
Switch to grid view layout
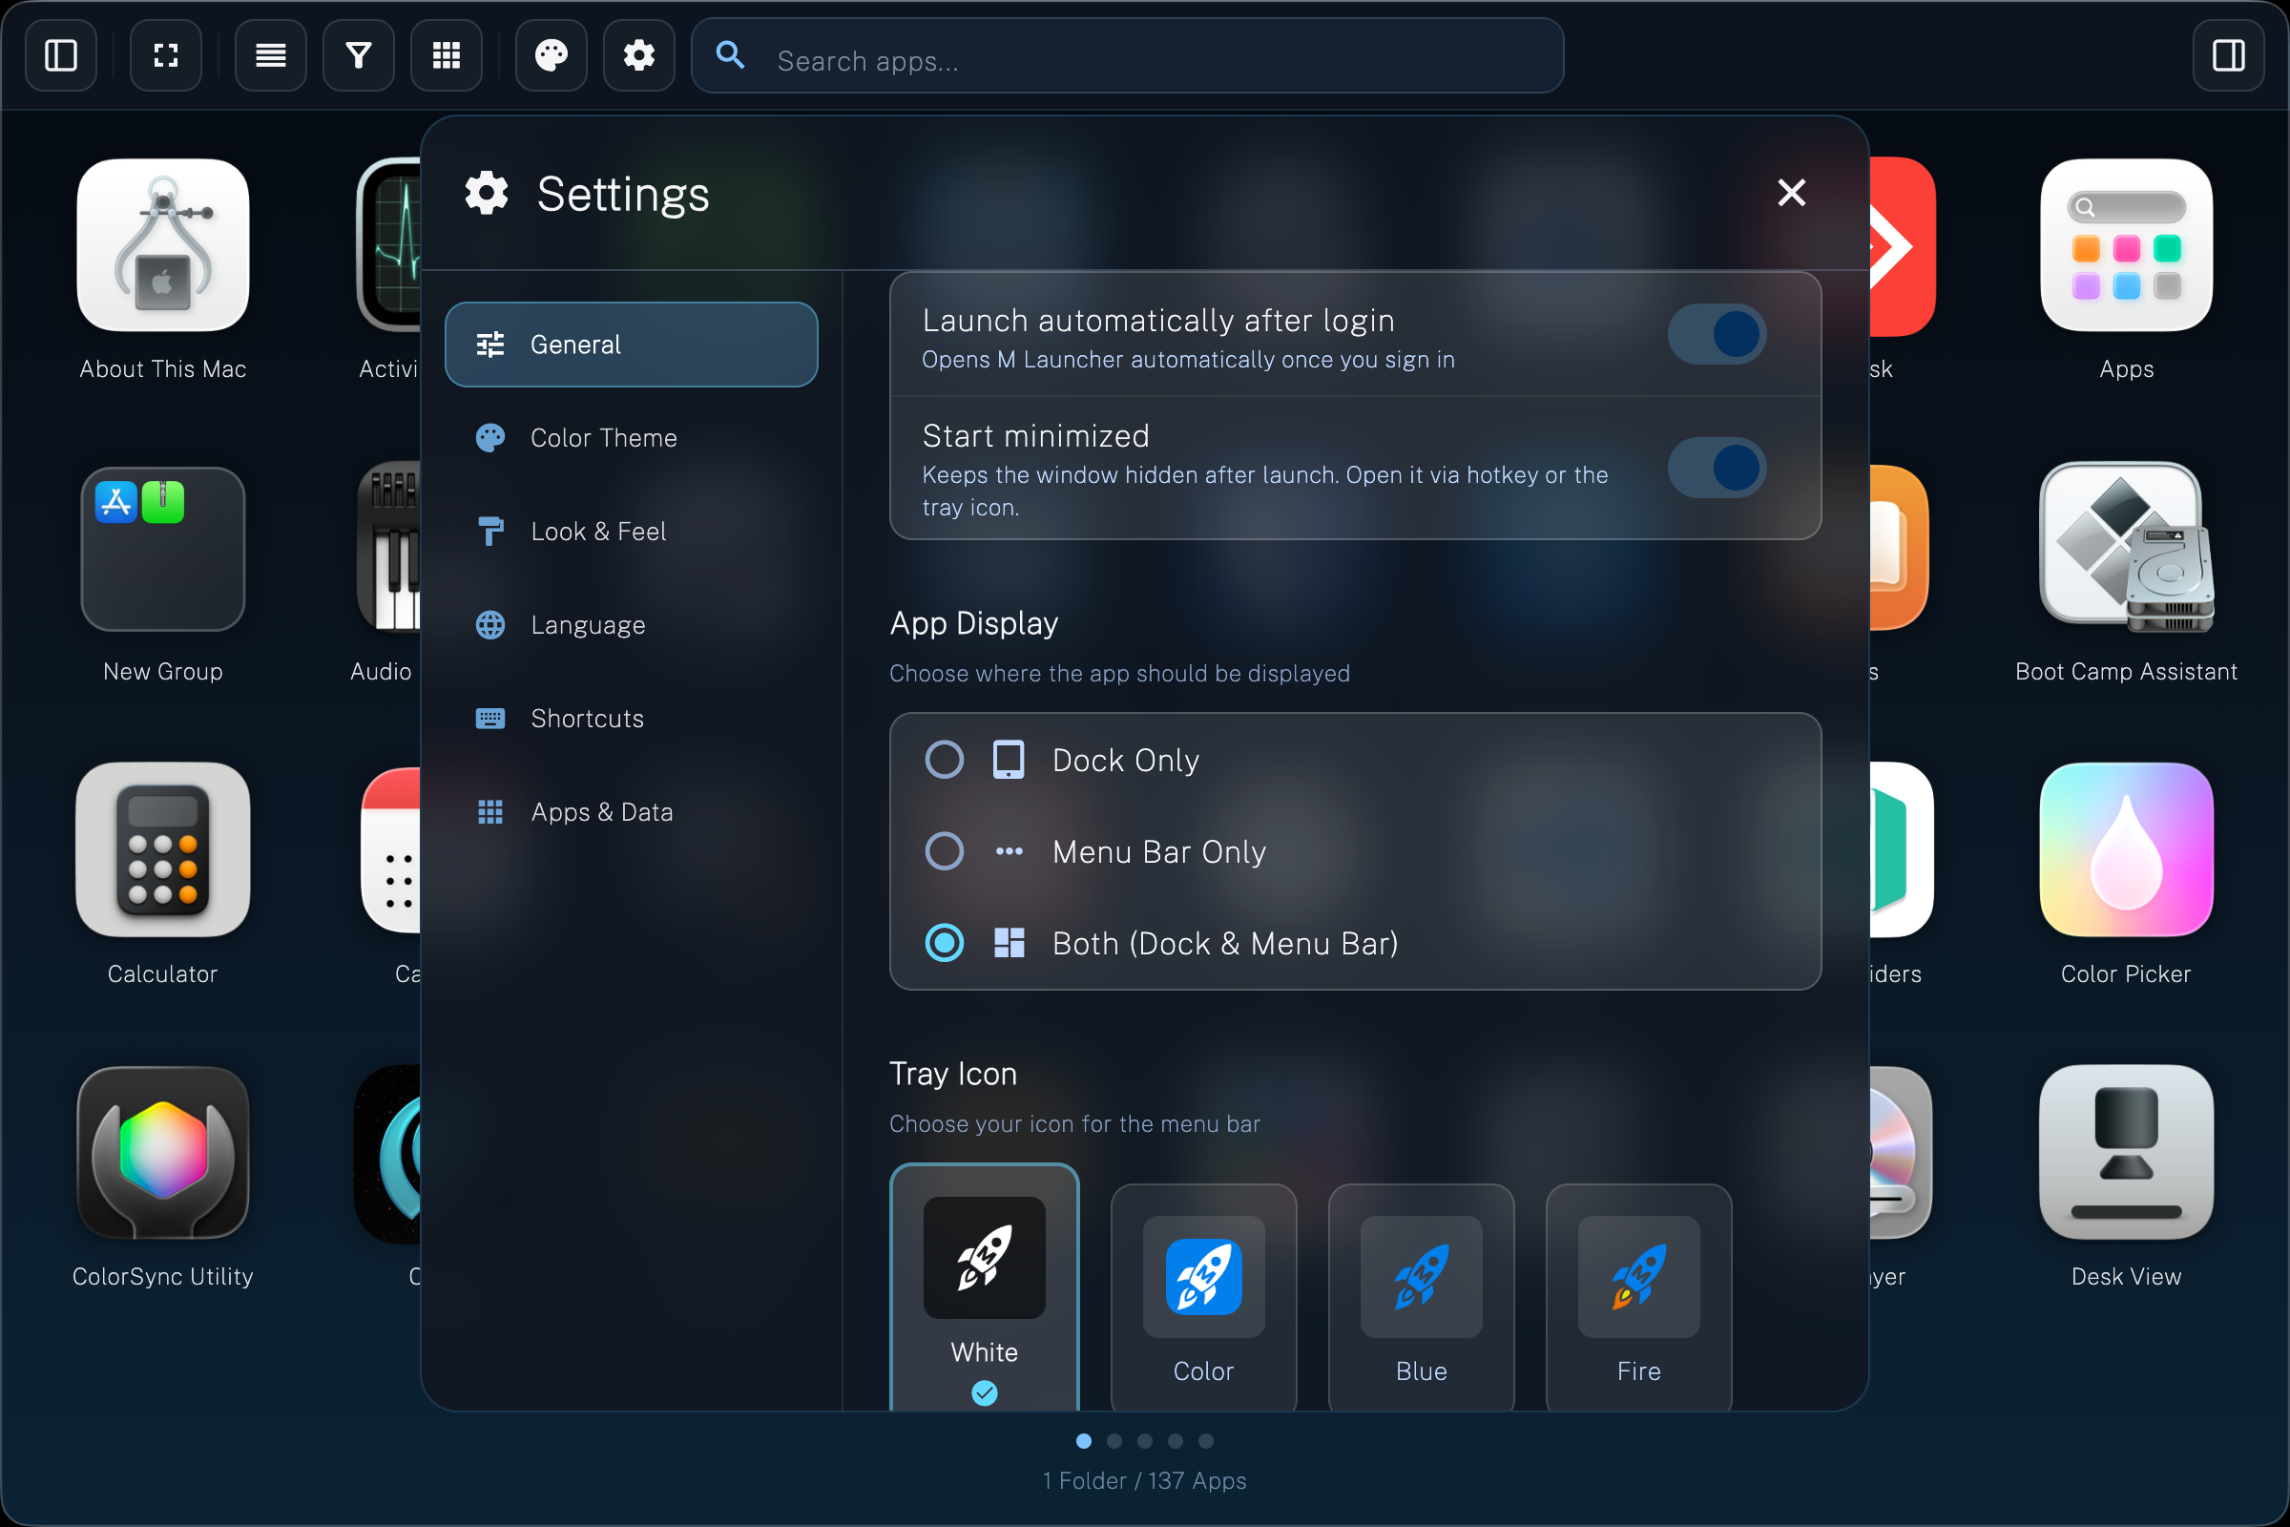445,55
